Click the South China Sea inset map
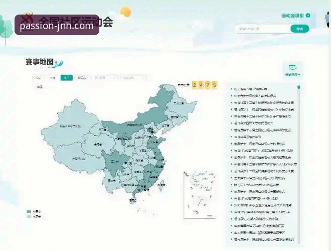This screenshot has width=331, height=251. [200, 195]
